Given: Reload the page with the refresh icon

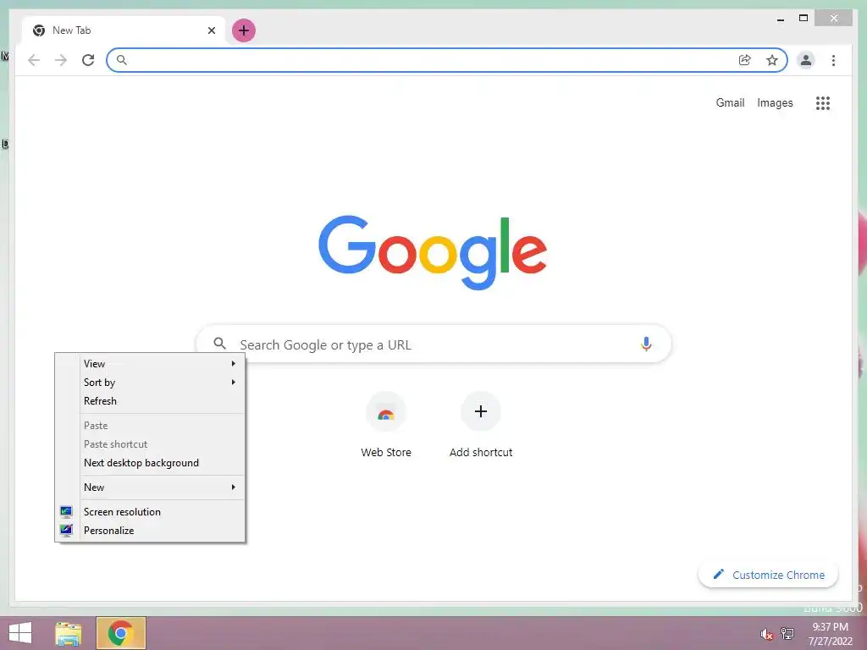Looking at the screenshot, I should point(88,60).
